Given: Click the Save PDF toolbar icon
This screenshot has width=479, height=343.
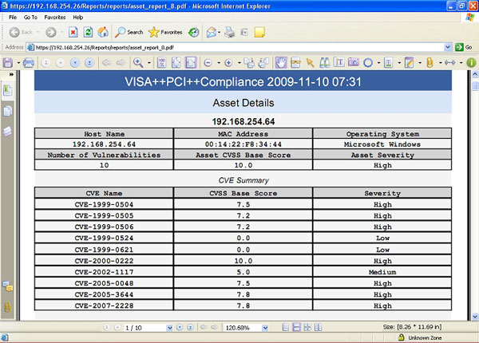Looking at the screenshot, I should pos(8,63).
